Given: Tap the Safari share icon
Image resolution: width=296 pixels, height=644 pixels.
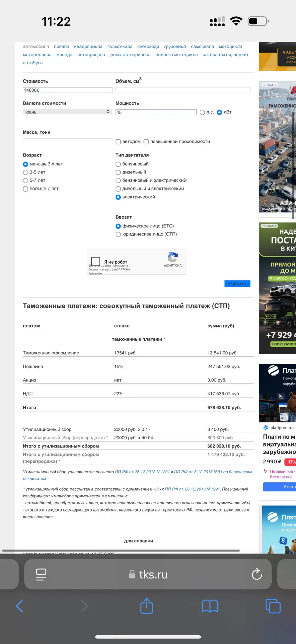Looking at the screenshot, I should (x=147, y=606).
